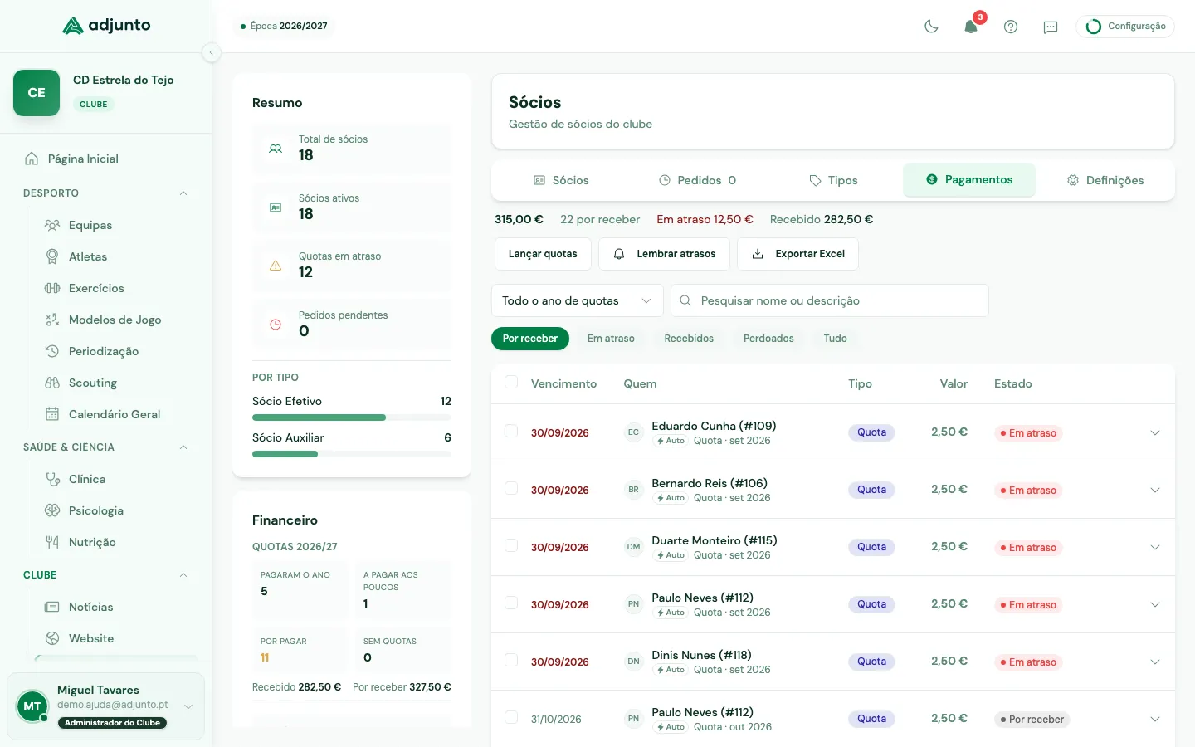
Task: Collapse the DESPORTO sidebar section
Action: tap(183, 193)
